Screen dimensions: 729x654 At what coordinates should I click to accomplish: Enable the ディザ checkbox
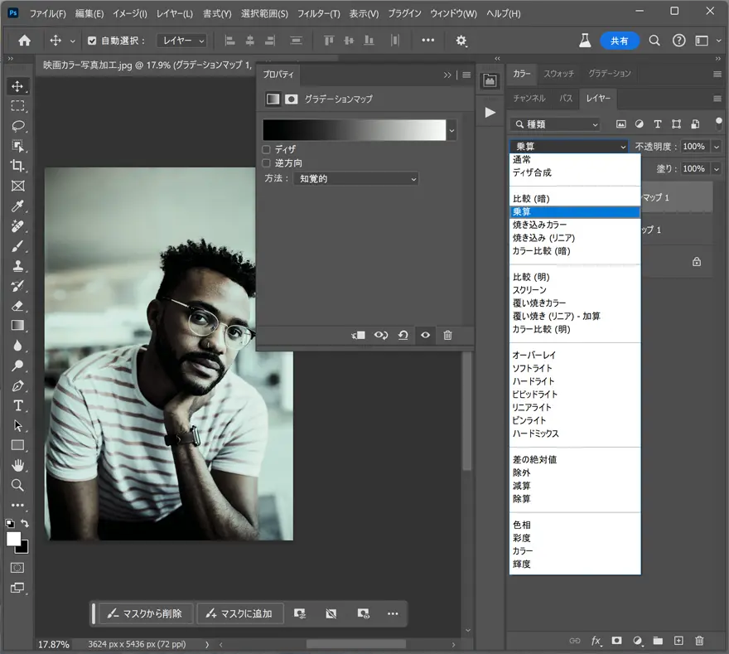click(x=267, y=150)
